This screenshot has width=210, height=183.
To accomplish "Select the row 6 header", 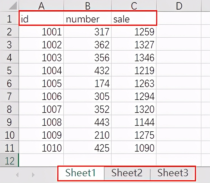I will click(9, 83).
